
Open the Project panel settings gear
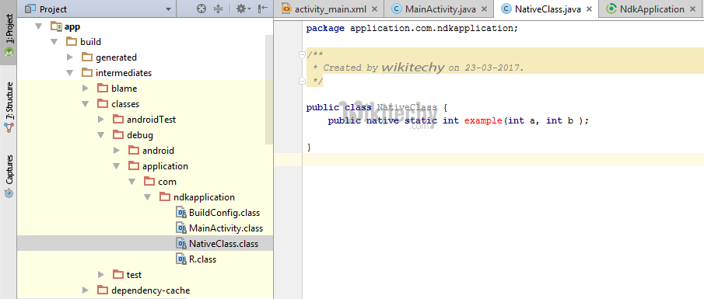click(x=243, y=9)
